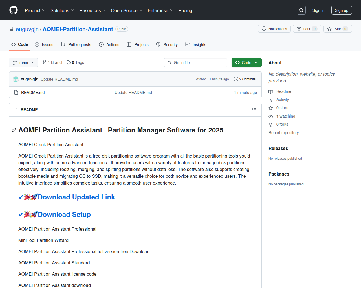
Task: Open the Product menu
Action: 35,10
